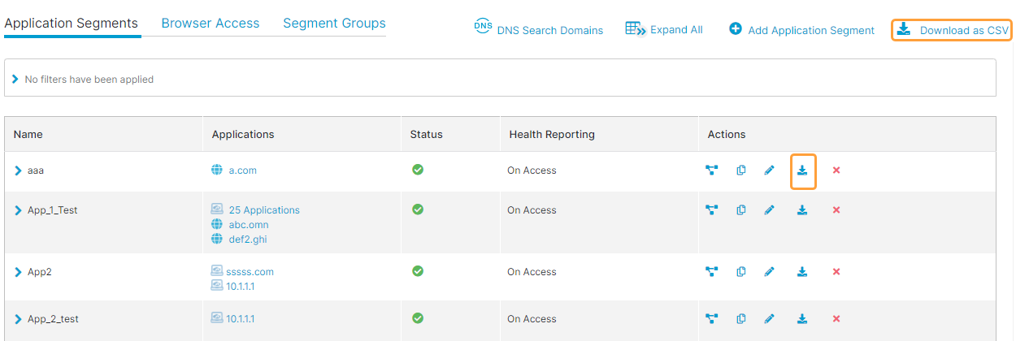Viewport: 1016px width, 341px height.
Task: Delete the App_2_test segment with red X
Action: 836,319
